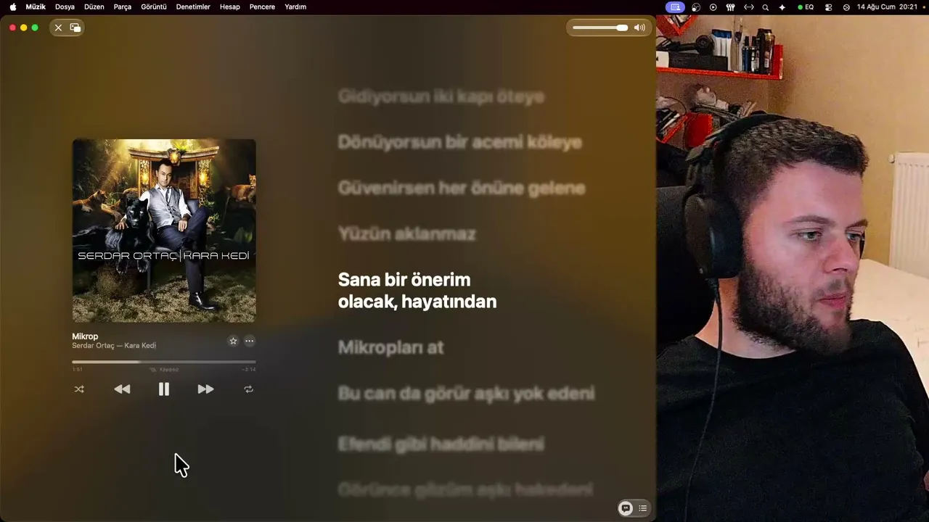Viewport: 929px width, 522px height.
Task: Click current lyric "Sana bir önerim olacak"
Action: (417, 291)
